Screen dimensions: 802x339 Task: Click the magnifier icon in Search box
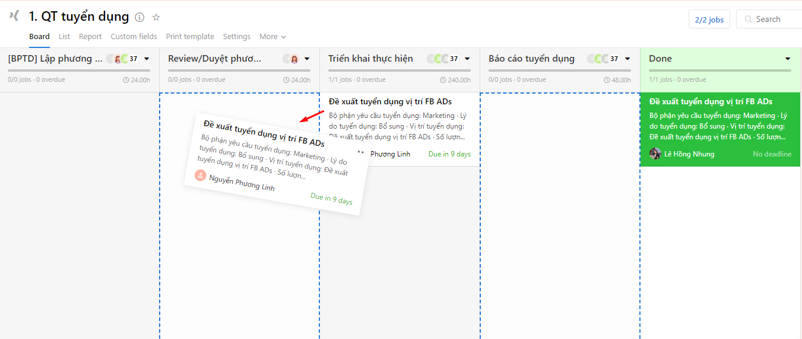pos(749,20)
